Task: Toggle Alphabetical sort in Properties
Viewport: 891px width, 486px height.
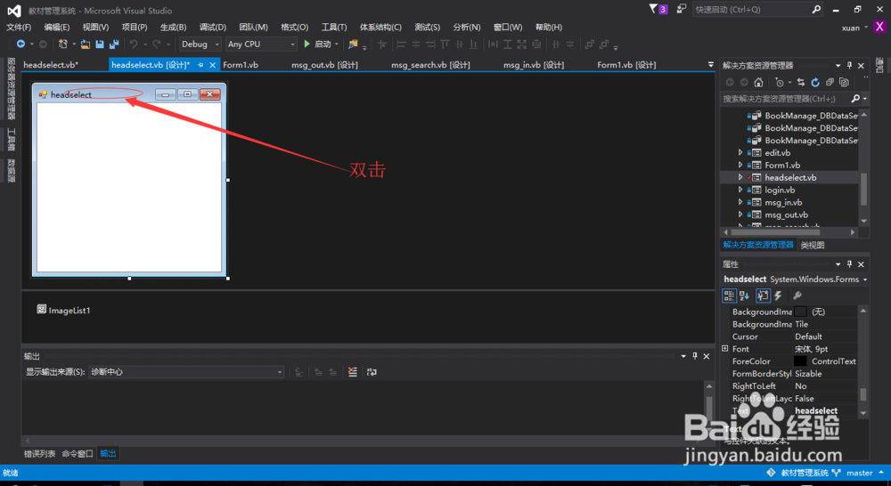Action: [x=744, y=296]
